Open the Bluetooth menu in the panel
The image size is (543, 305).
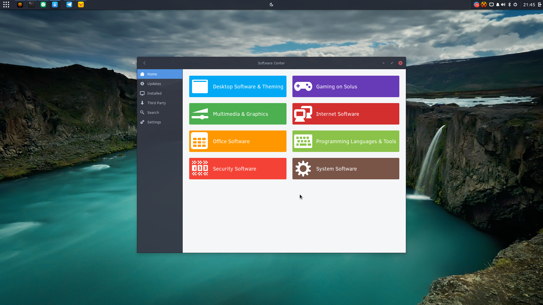click(510, 5)
